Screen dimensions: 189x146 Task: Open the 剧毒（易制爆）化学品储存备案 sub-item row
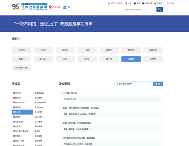(x=111, y=129)
